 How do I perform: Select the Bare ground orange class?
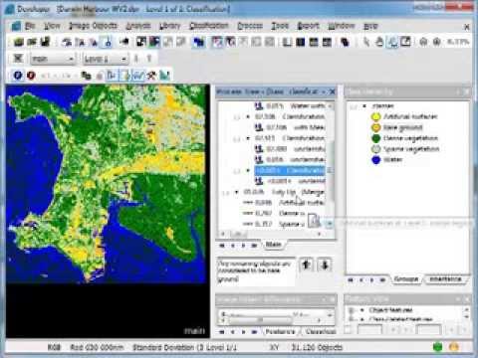click(396, 127)
